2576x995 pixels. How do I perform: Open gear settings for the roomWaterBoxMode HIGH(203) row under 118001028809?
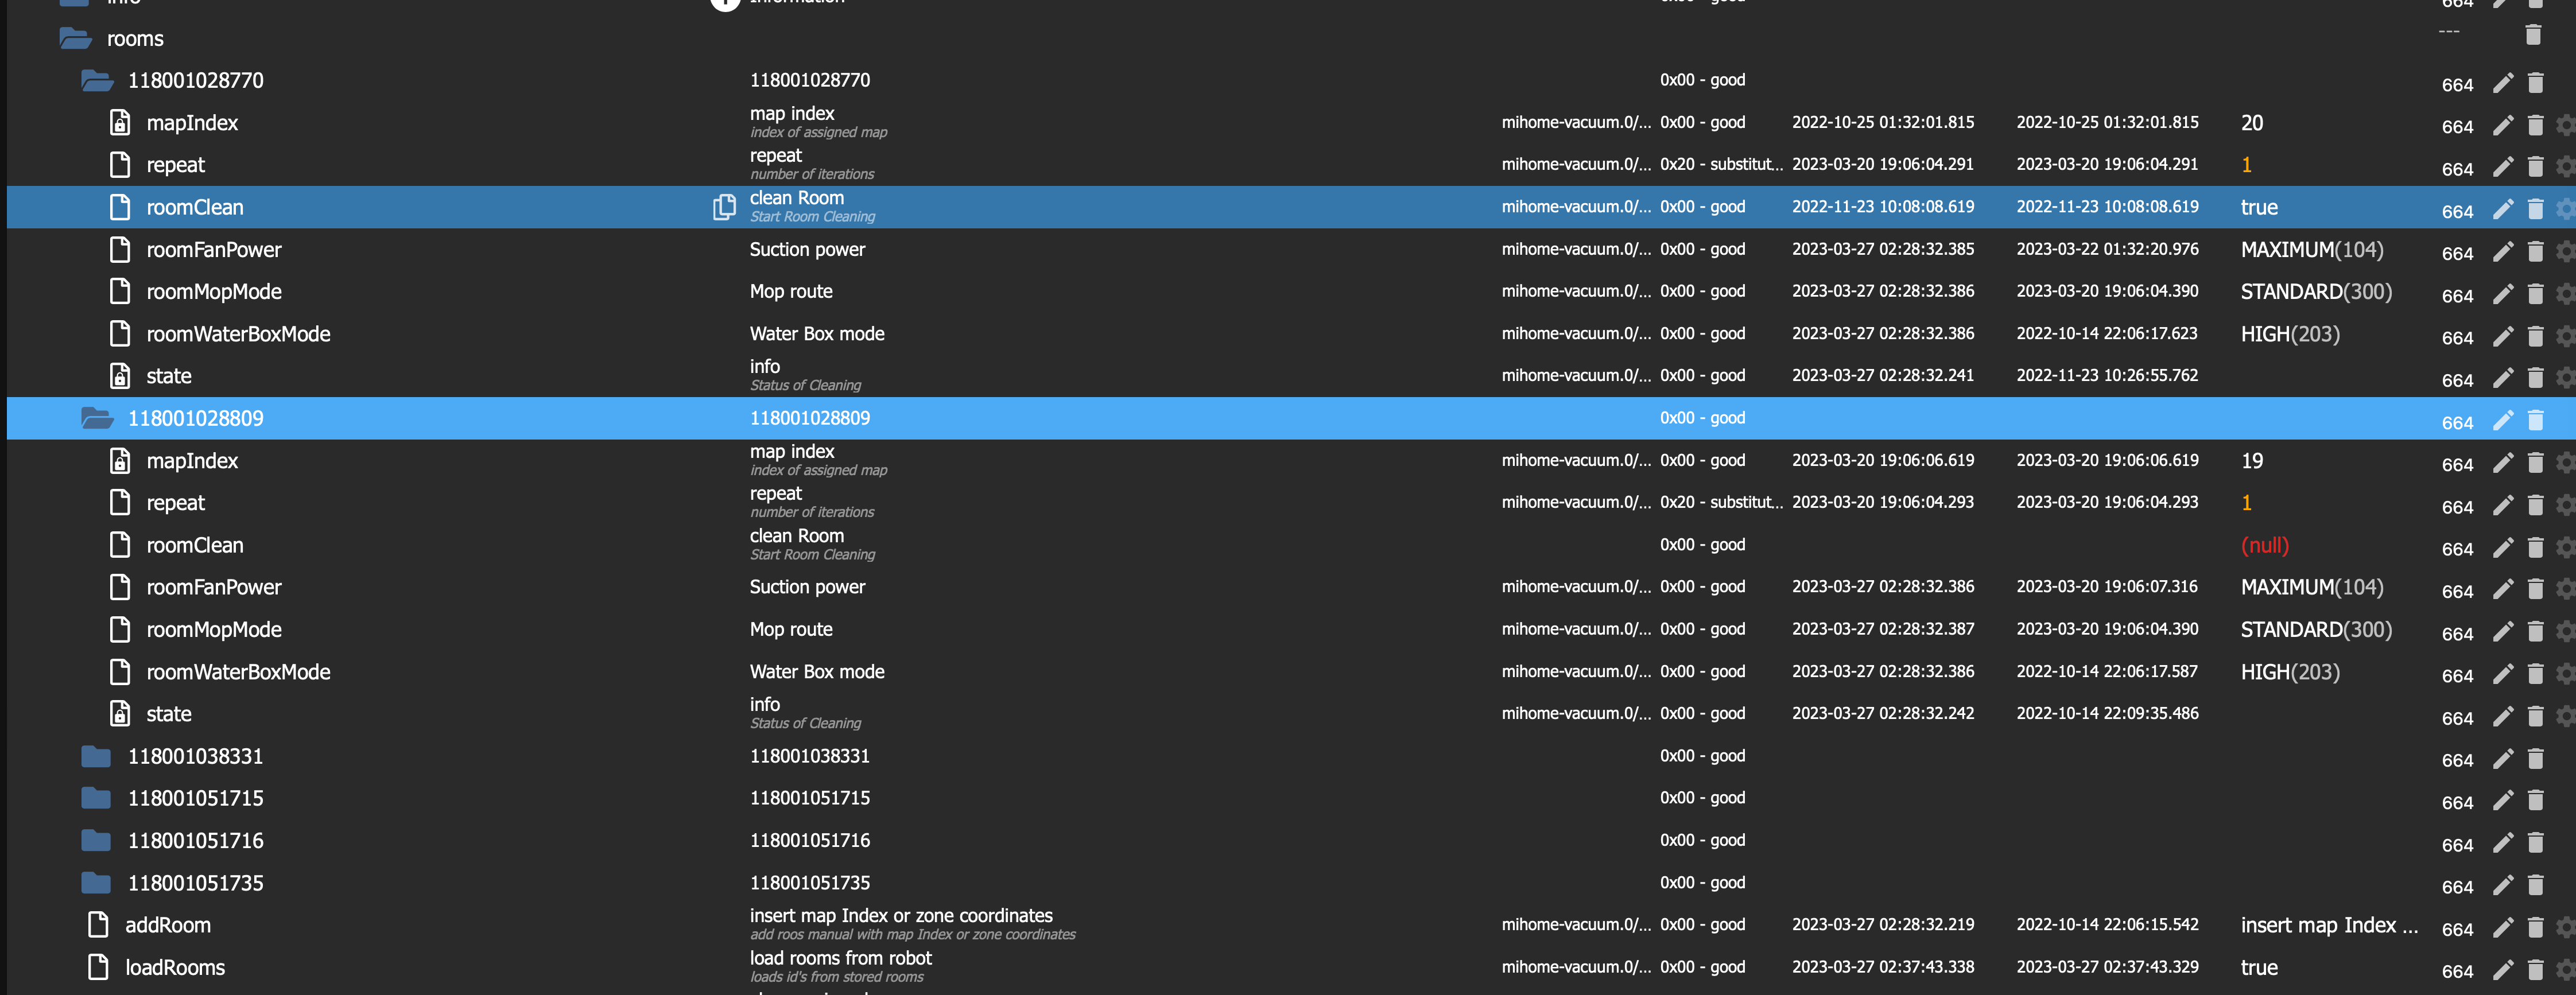coord(2565,674)
